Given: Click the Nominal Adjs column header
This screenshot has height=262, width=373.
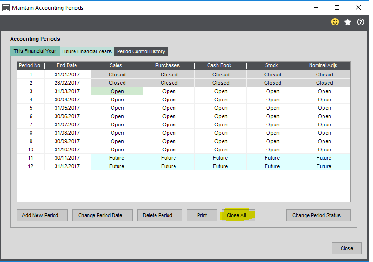Looking at the screenshot, I should tap(324, 66).
